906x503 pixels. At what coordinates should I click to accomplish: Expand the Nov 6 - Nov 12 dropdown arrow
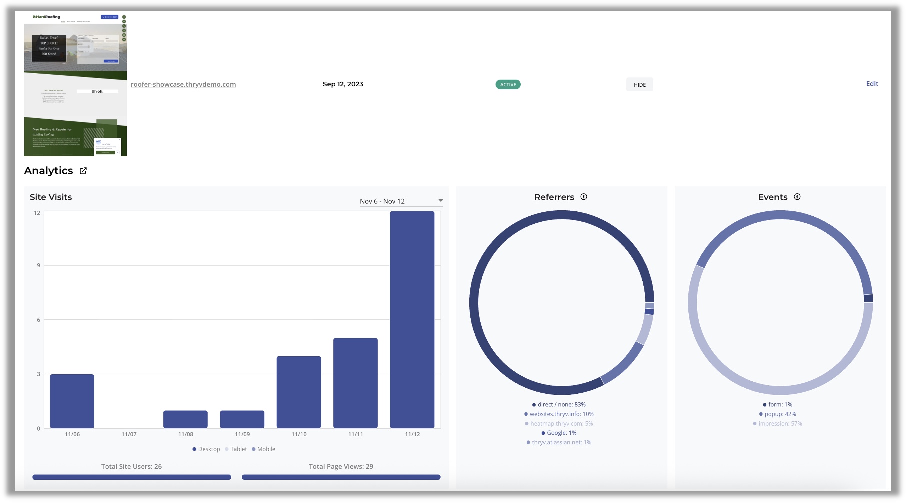440,201
